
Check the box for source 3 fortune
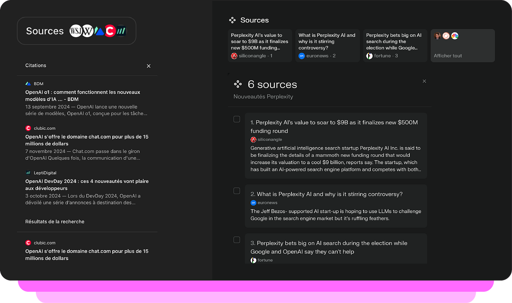[x=237, y=240]
